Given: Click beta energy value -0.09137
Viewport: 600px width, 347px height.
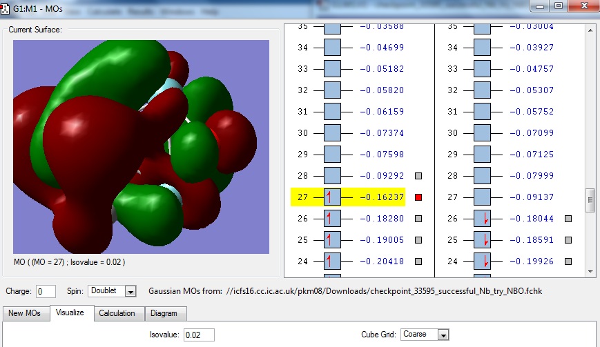Looking at the screenshot, I should click(x=532, y=197).
